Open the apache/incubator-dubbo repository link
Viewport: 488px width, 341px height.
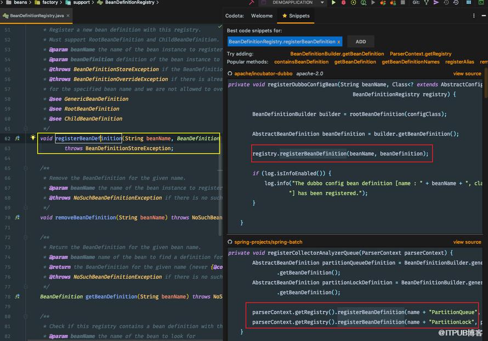(263, 74)
